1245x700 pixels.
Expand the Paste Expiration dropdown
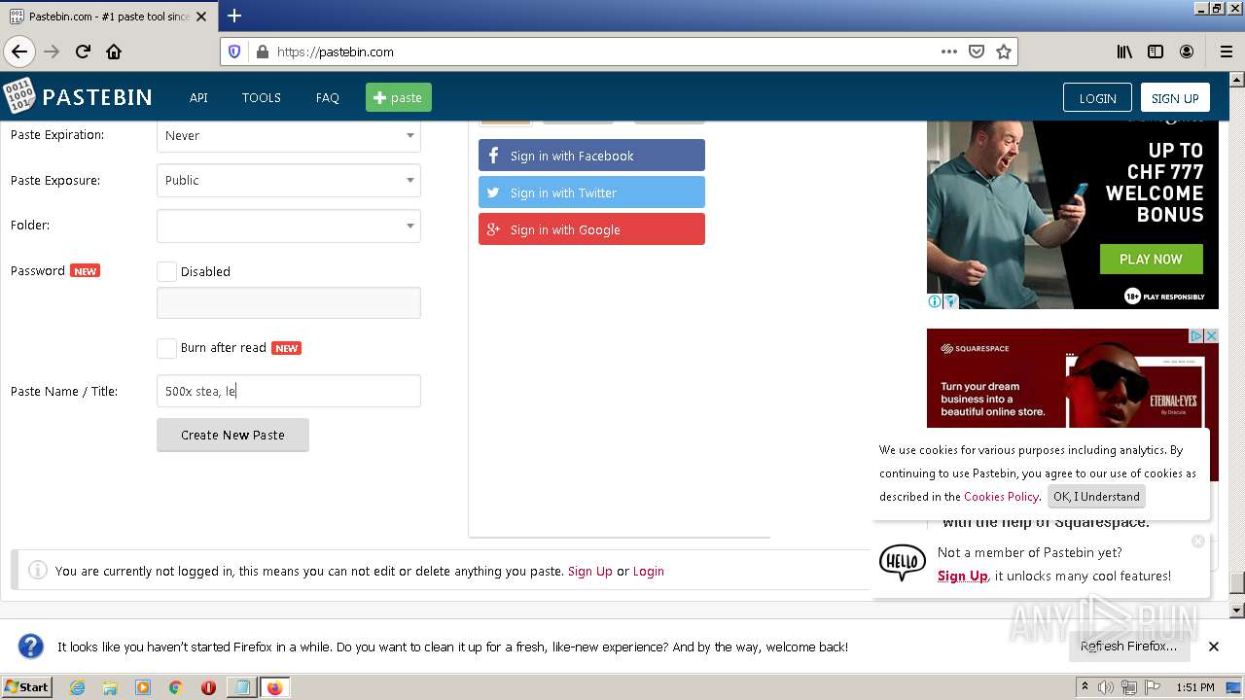click(x=289, y=135)
